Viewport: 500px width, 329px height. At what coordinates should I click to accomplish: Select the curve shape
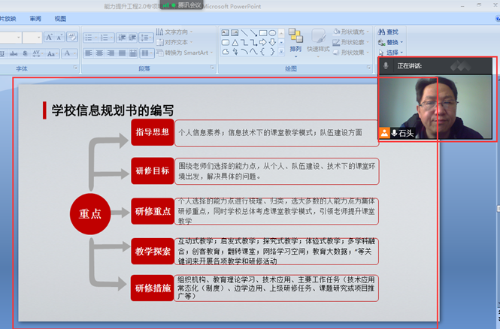[x=253, y=52]
